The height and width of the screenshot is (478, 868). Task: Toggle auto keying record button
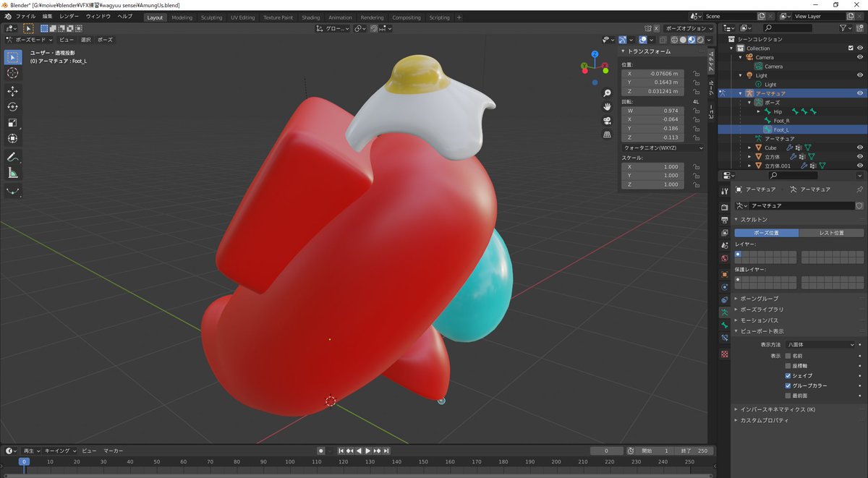[321, 451]
